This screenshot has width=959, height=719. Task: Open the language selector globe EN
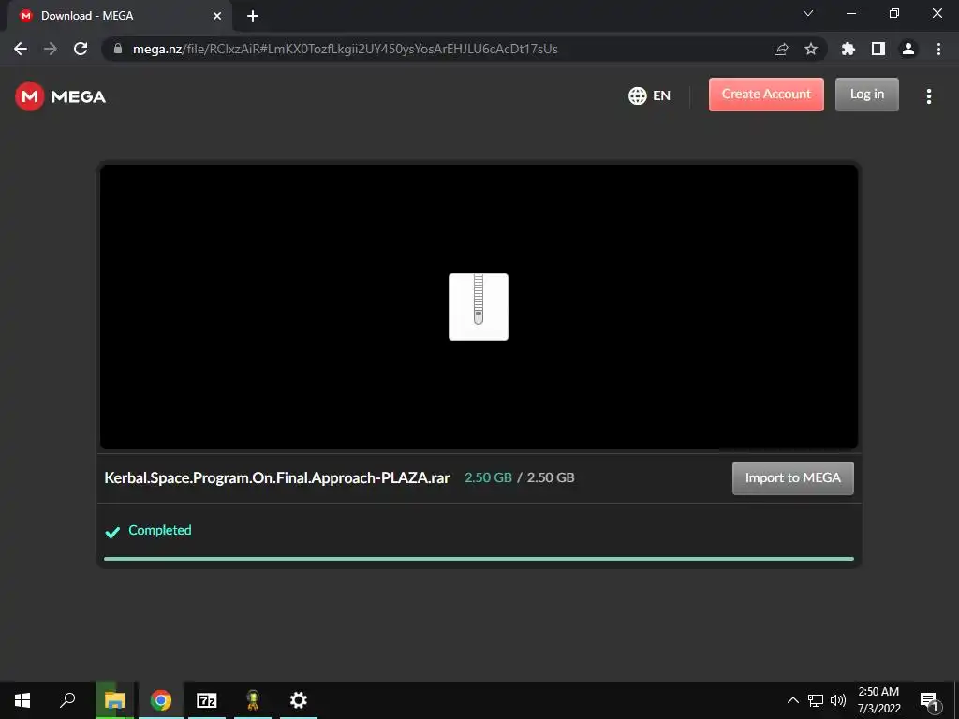point(650,95)
